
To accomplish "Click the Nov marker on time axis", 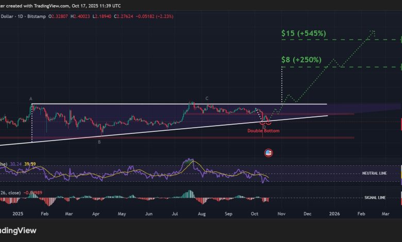I will pos(280,213).
